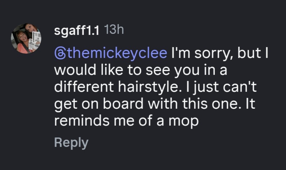Tap the paper held up in the avatar
286x170 pixels.
coord(35,41)
